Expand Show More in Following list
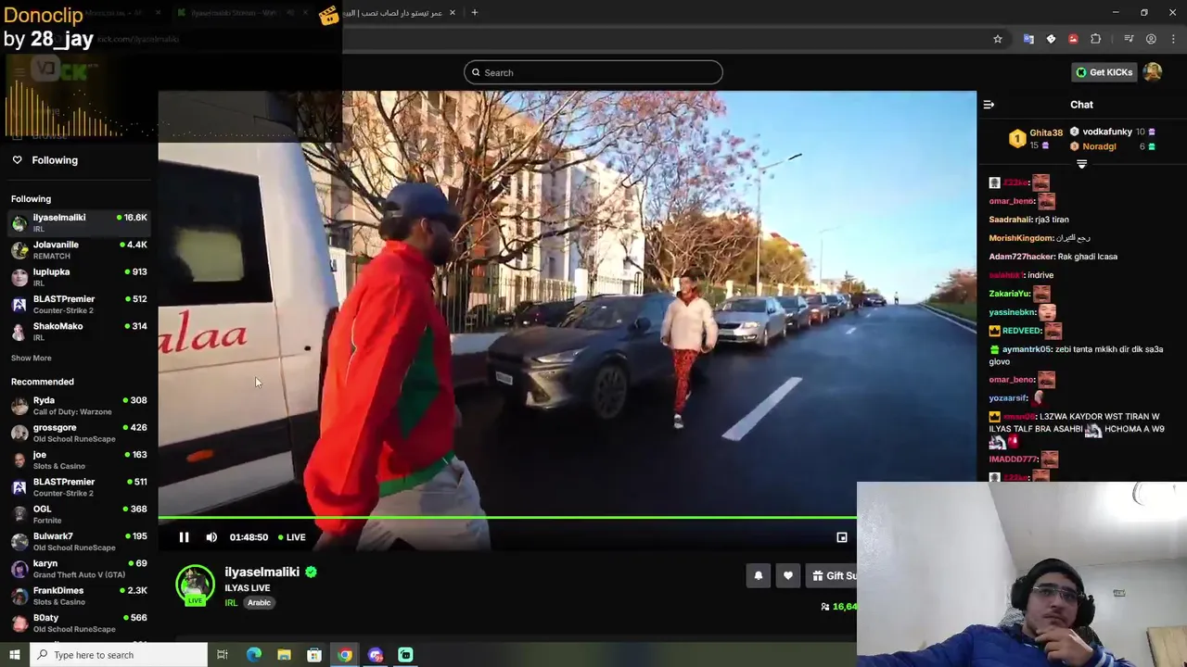The width and height of the screenshot is (1187, 667). pyautogui.click(x=32, y=359)
